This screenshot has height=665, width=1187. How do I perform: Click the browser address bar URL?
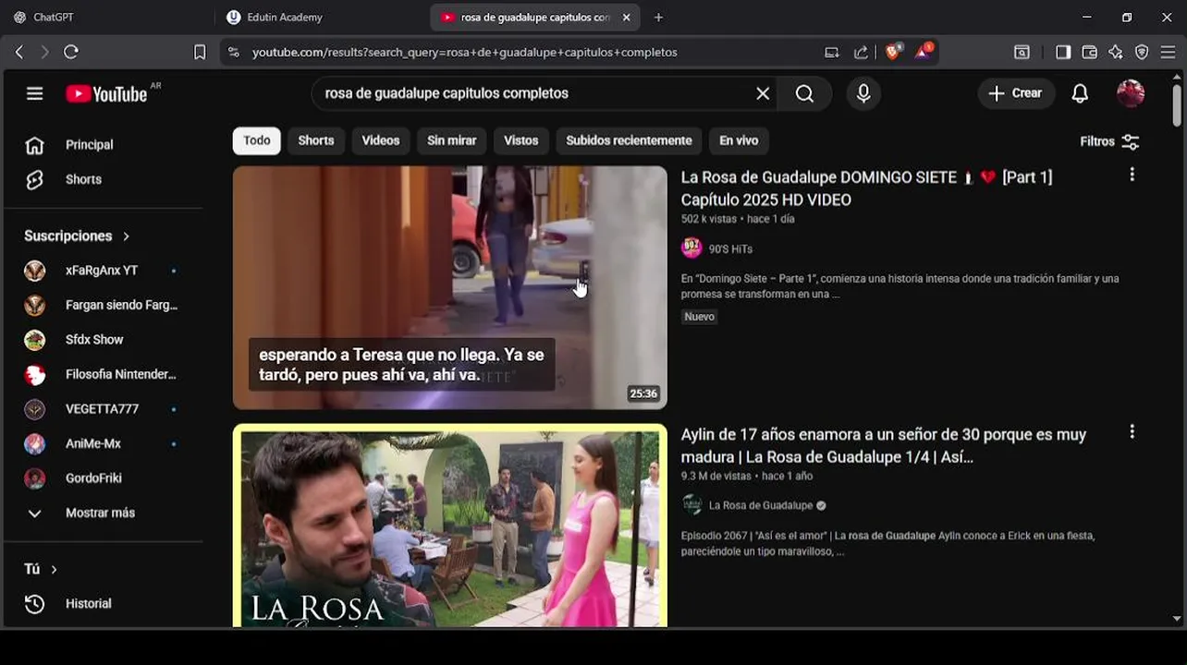[465, 52]
